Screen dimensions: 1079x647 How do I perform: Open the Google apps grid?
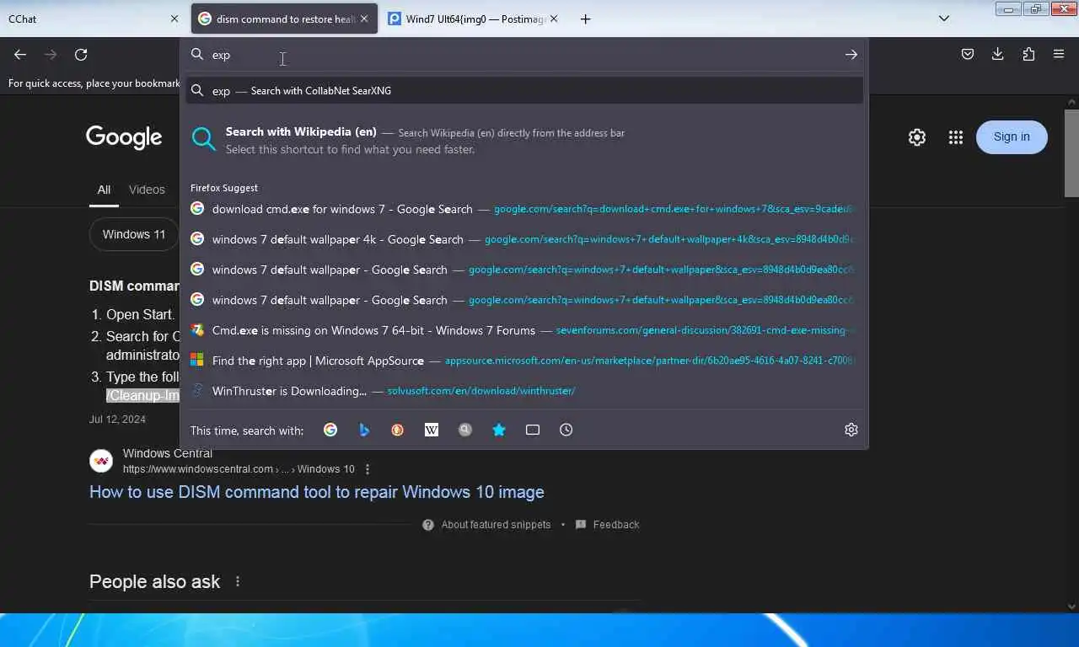point(955,137)
